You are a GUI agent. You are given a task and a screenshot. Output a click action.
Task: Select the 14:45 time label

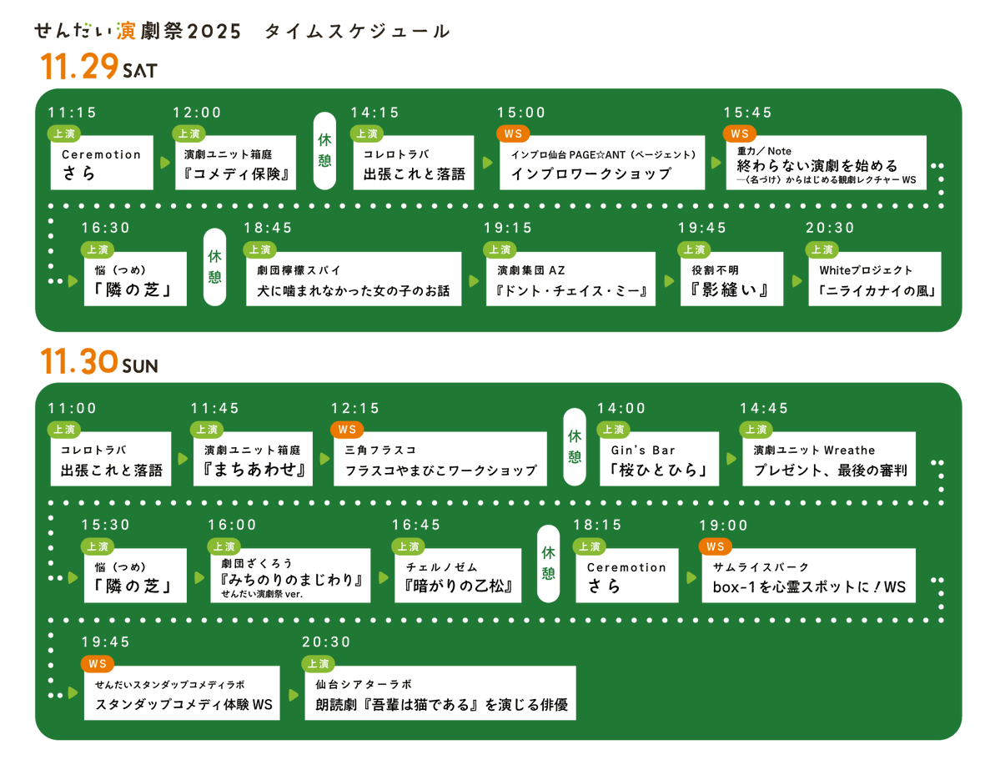[764, 408]
